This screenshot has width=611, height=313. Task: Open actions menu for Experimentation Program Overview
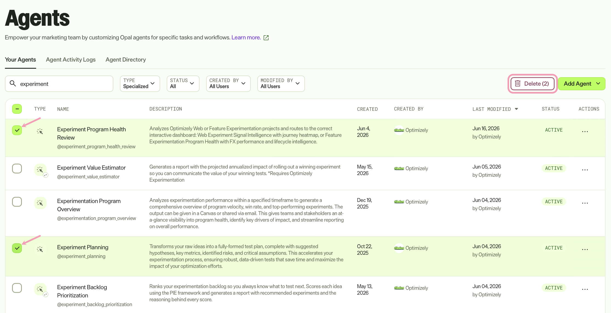[585, 203]
